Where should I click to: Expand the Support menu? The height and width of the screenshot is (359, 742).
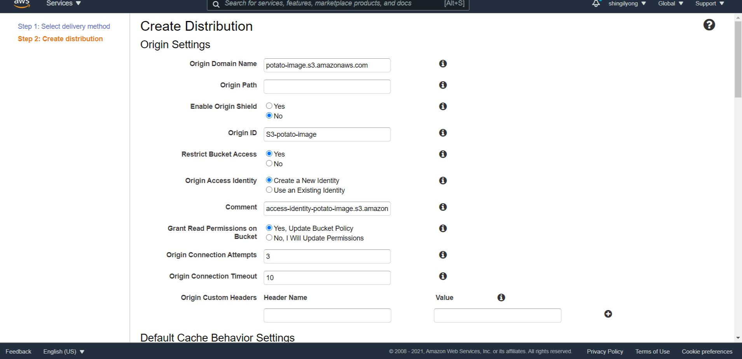710,3
